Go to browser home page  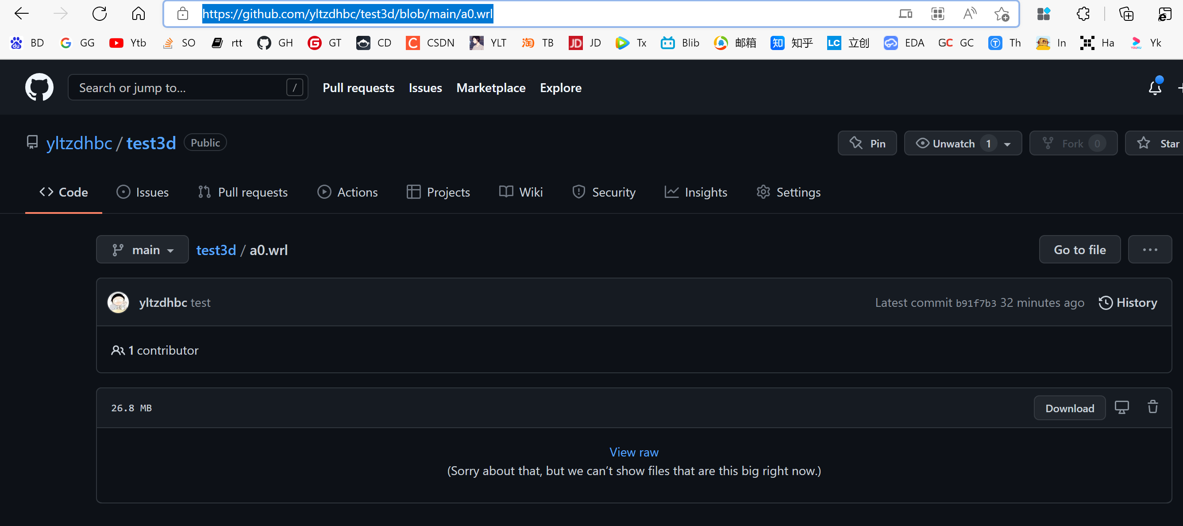[x=138, y=14]
